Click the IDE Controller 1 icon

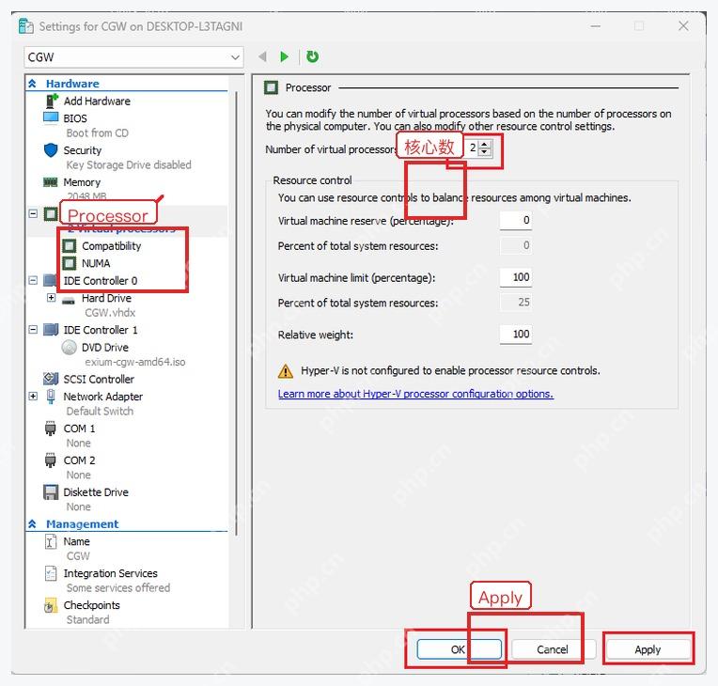pos(51,330)
